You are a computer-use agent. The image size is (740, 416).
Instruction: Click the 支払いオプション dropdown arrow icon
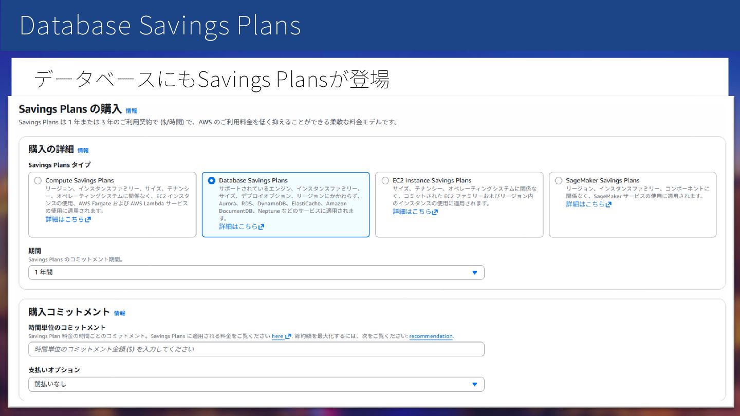[x=475, y=384]
